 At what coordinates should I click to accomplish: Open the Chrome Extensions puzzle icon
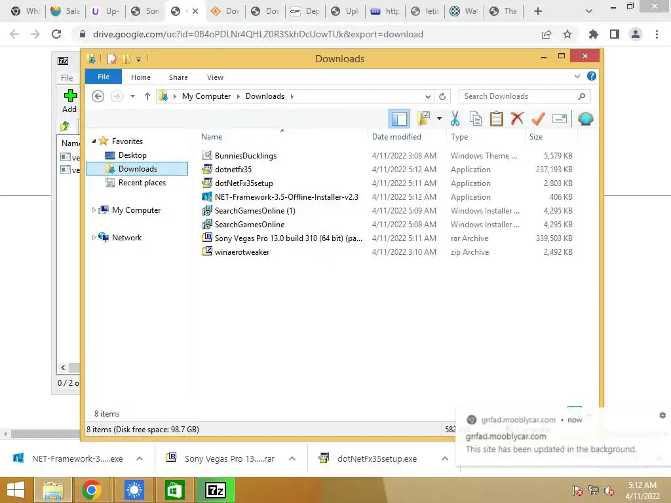pyautogui.click(x=594, y=34)
